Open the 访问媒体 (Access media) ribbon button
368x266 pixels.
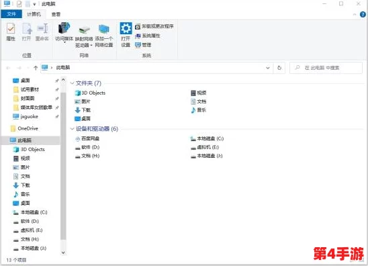(64, 32)
